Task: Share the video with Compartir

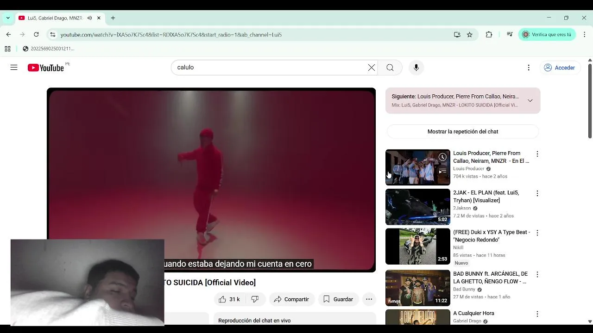Action: pos(291,299)
